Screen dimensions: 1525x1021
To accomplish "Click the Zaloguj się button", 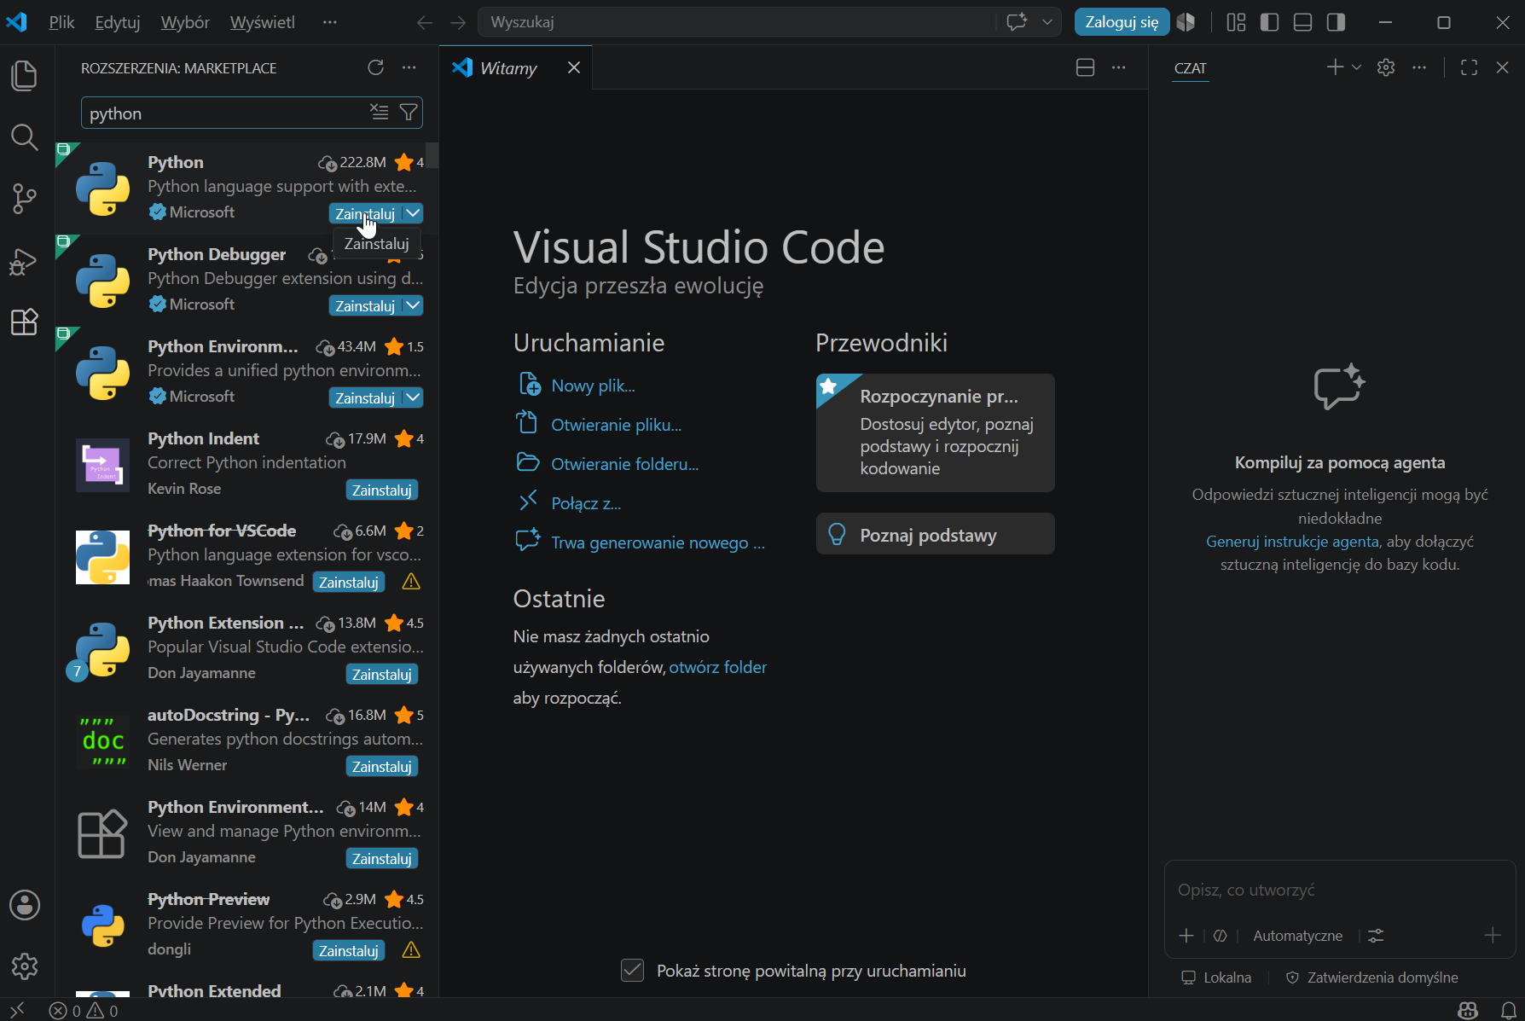I will click(x=1121, y=22).
